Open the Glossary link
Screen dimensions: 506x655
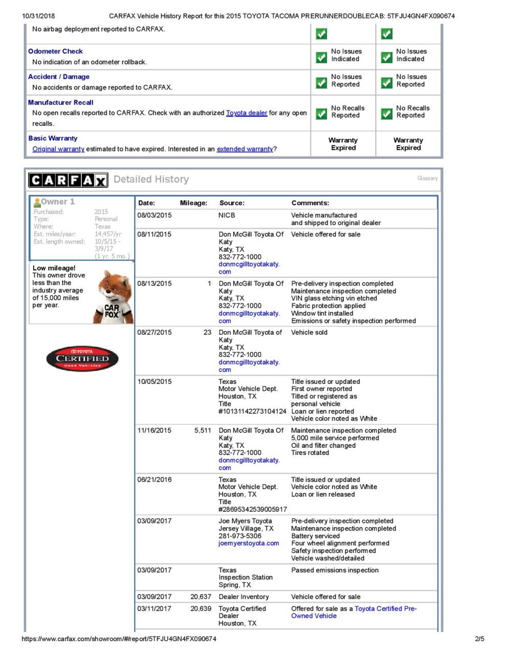427,178
